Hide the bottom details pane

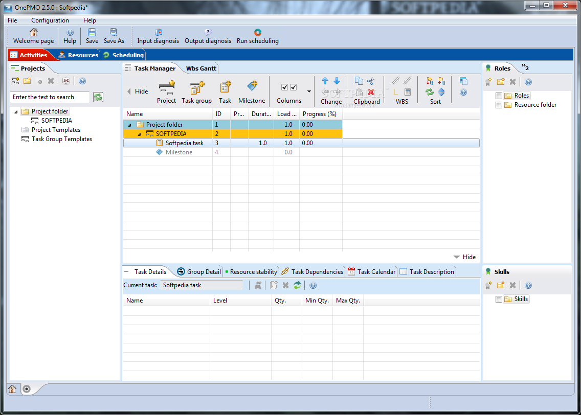click(x=465, y=257)
